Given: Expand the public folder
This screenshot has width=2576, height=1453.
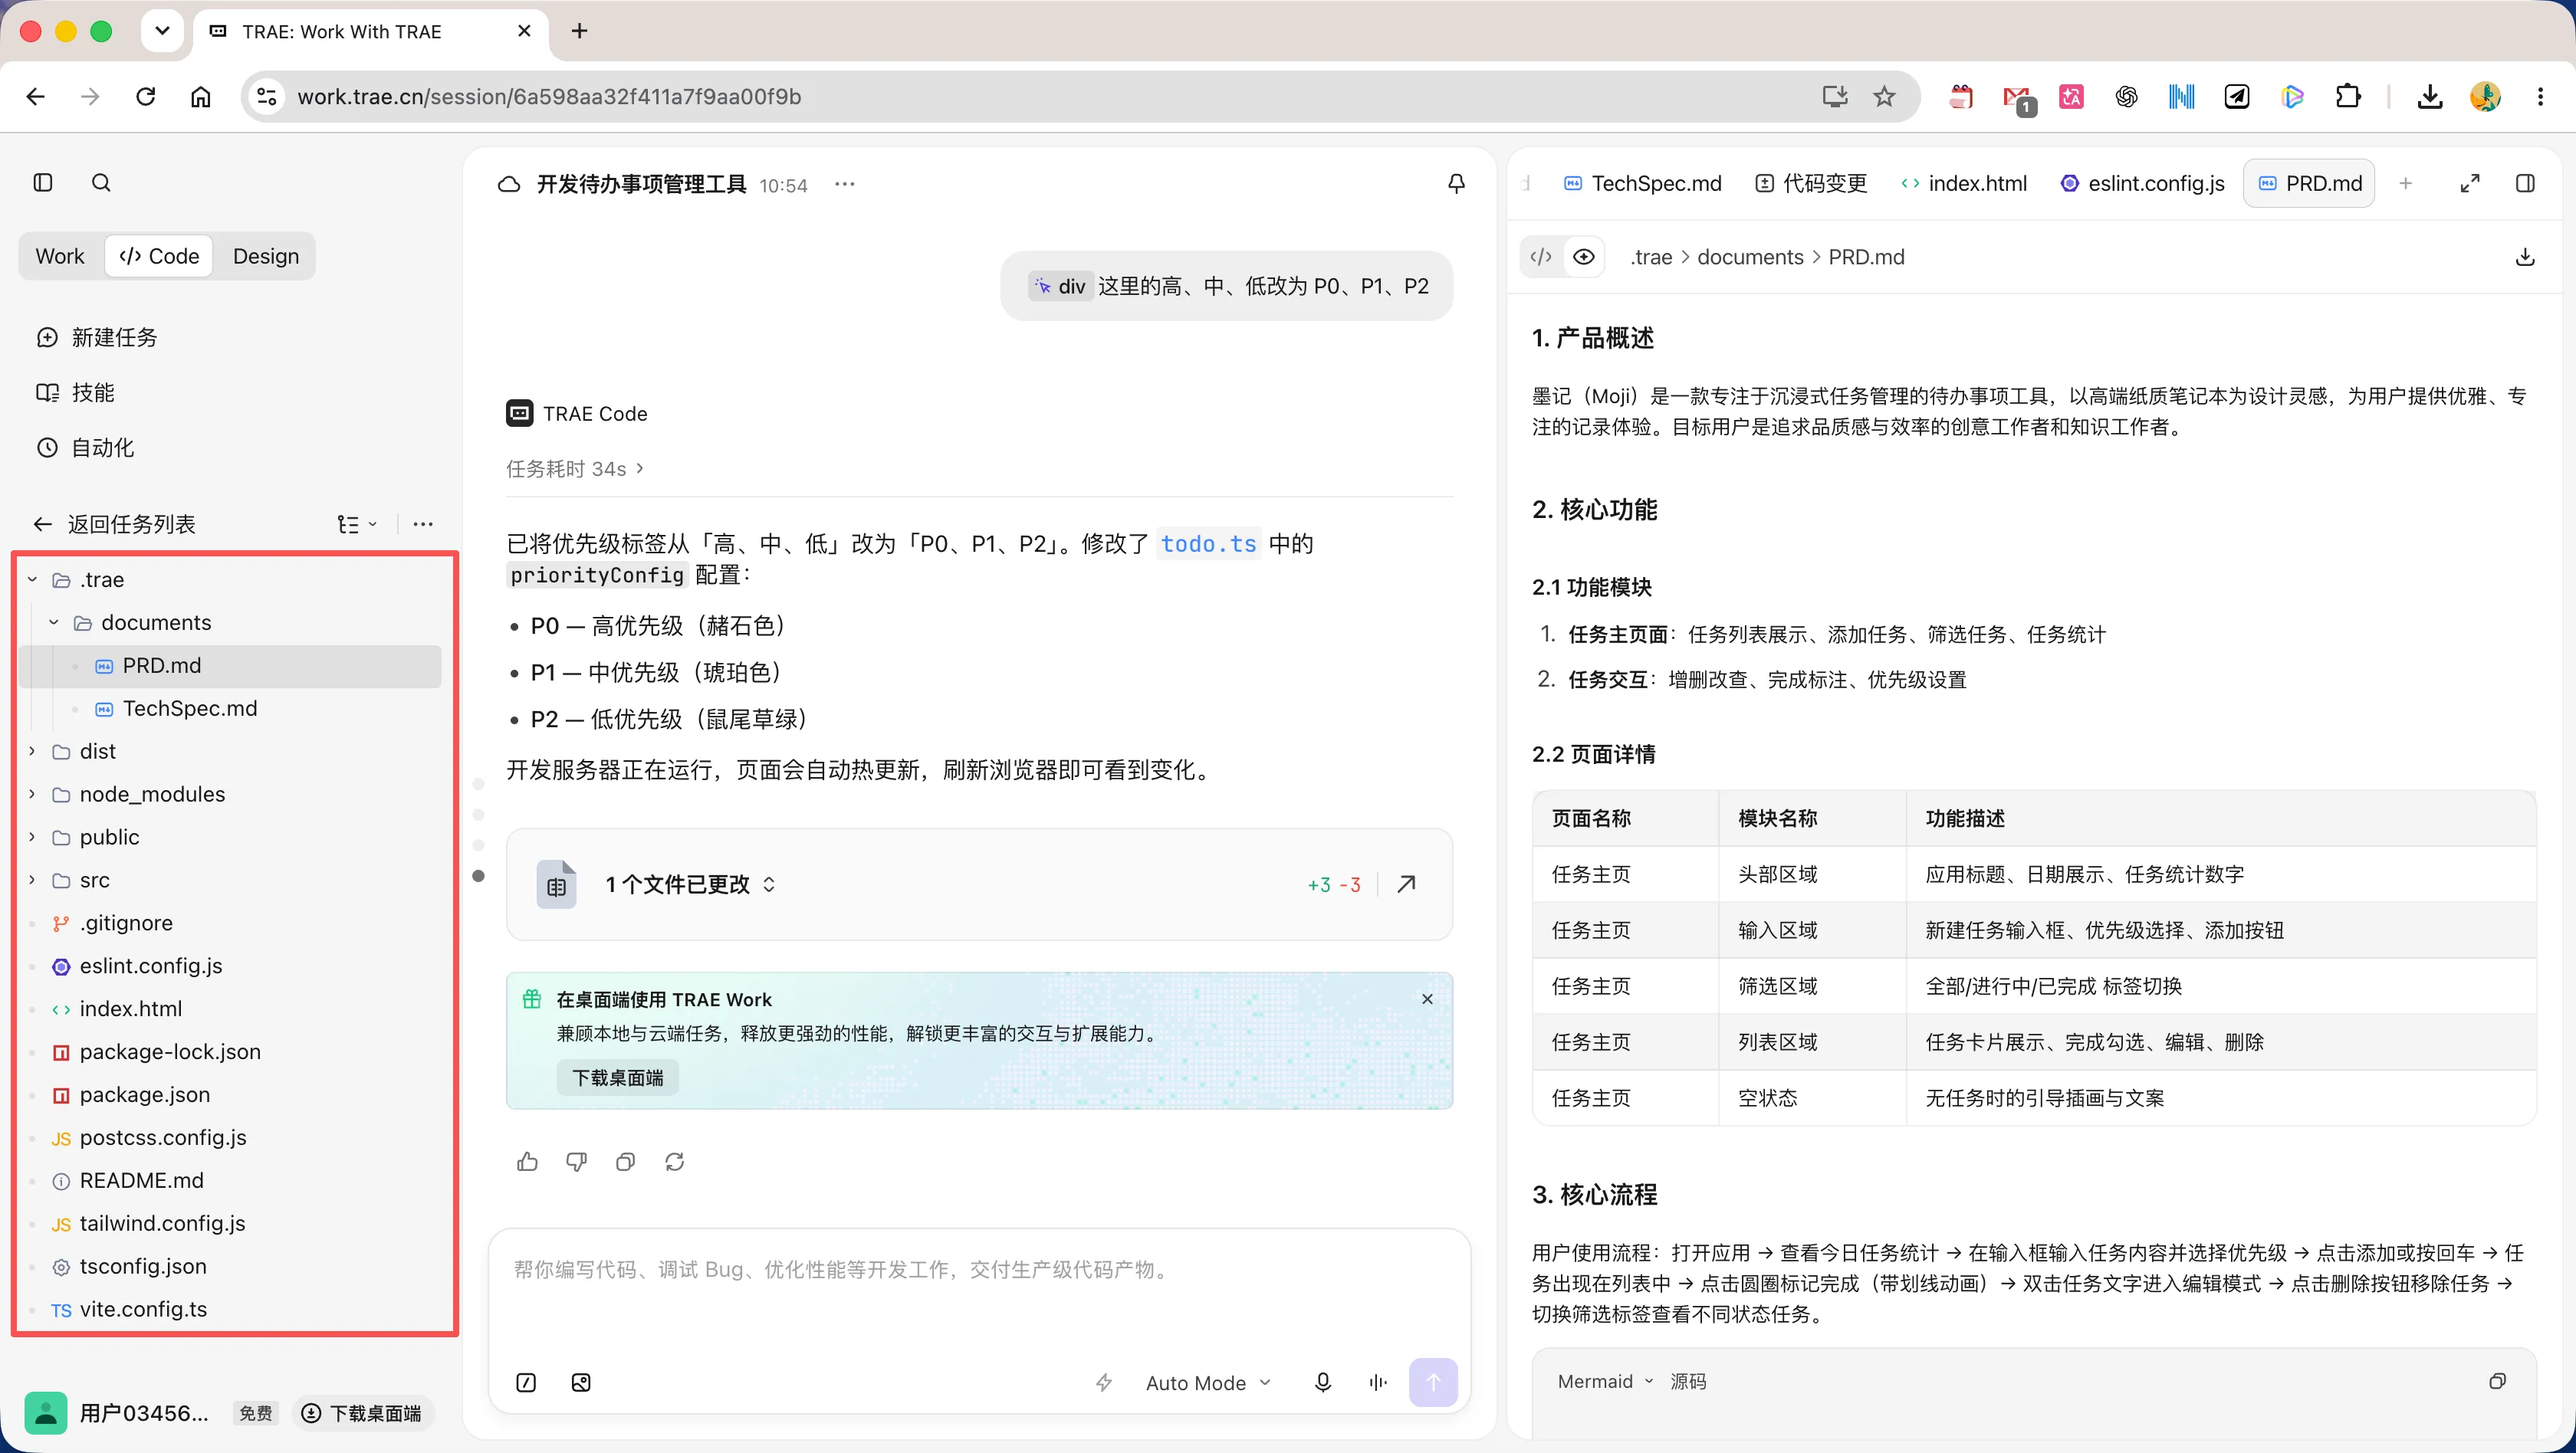Looking at the screenshot, I should point(32,838).
